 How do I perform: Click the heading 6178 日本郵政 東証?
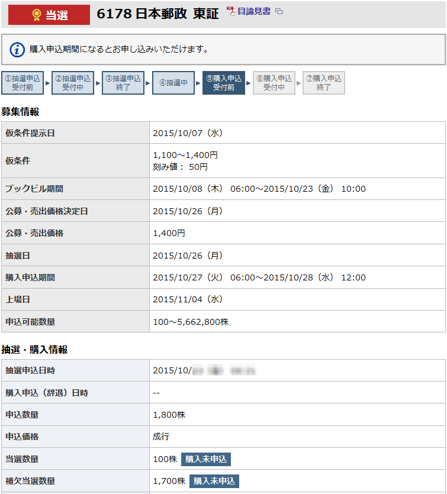[157, 14]
